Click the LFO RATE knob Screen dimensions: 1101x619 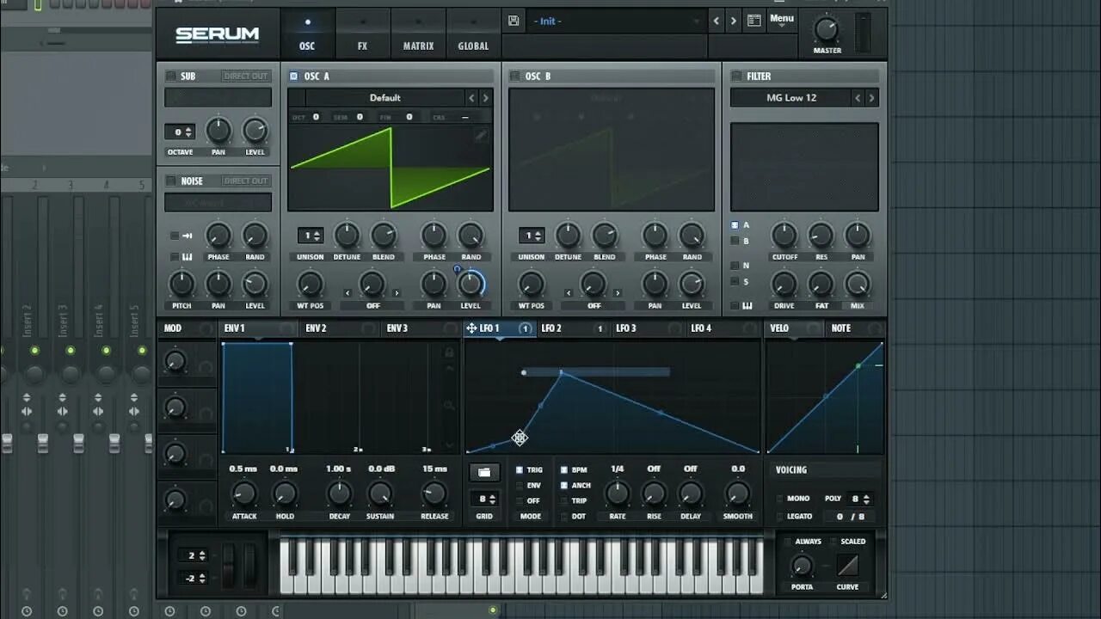pos(617,493)
